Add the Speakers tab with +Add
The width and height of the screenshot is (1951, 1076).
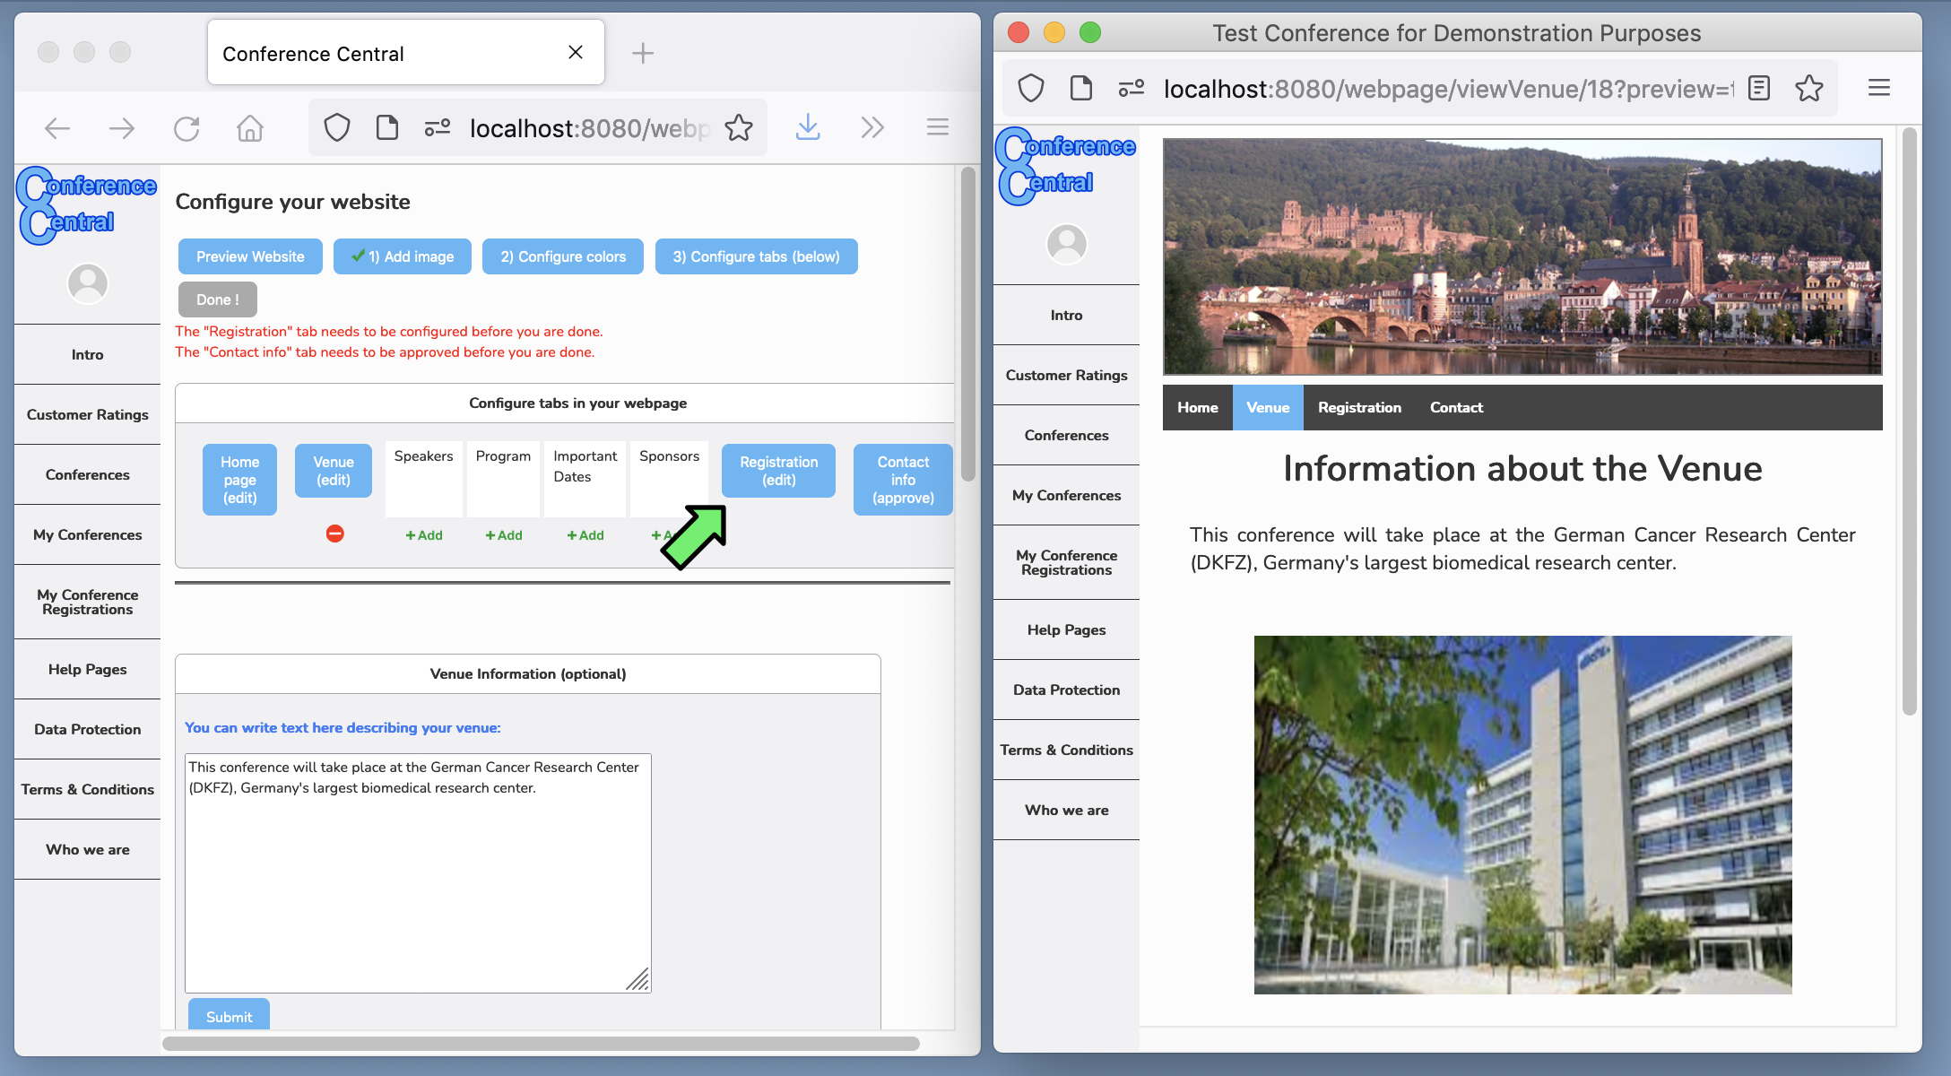pyautogui.click(x=424, y=535)
